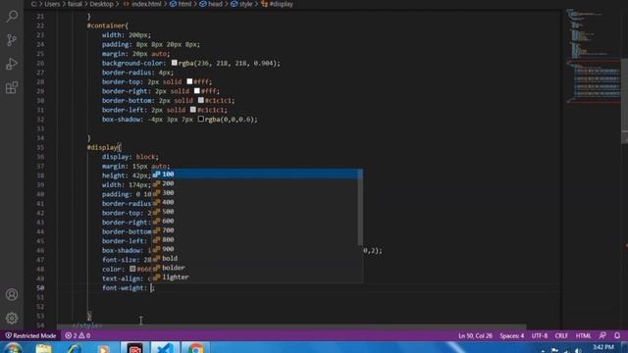Open the head breadcrumb segment

pos(211,4)
